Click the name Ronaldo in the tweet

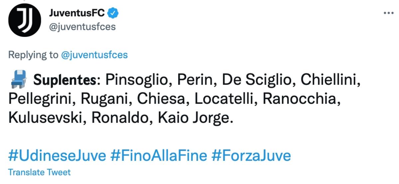(x=117, y=118)
